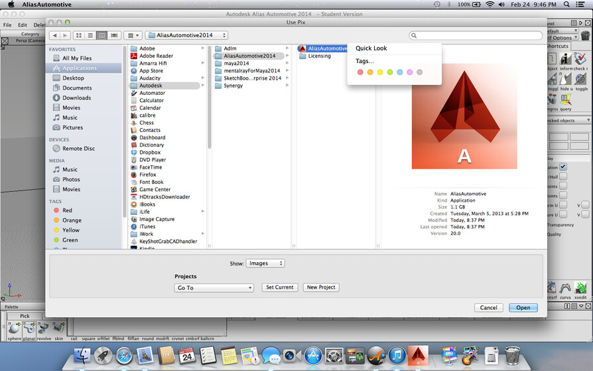Switch file dialog to cover flow view
Image resolution: width=593 pixels, height=371 pixels.
pos(114,35)
